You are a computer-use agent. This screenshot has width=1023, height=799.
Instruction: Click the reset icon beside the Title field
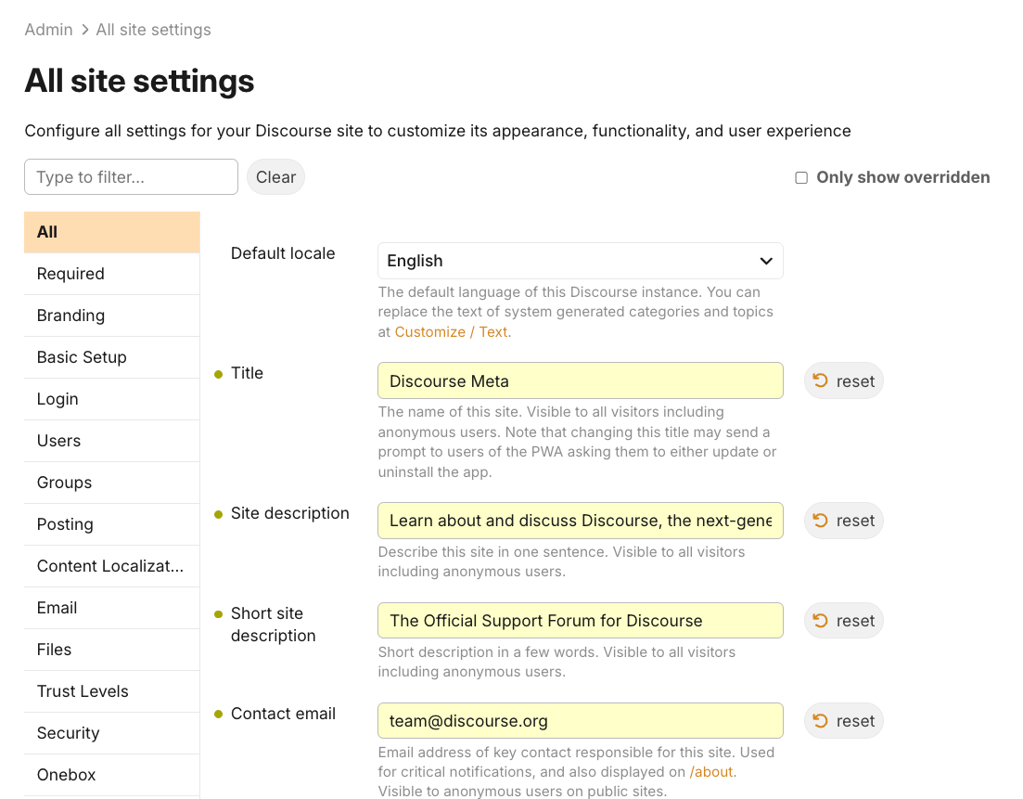pos(821,380)
